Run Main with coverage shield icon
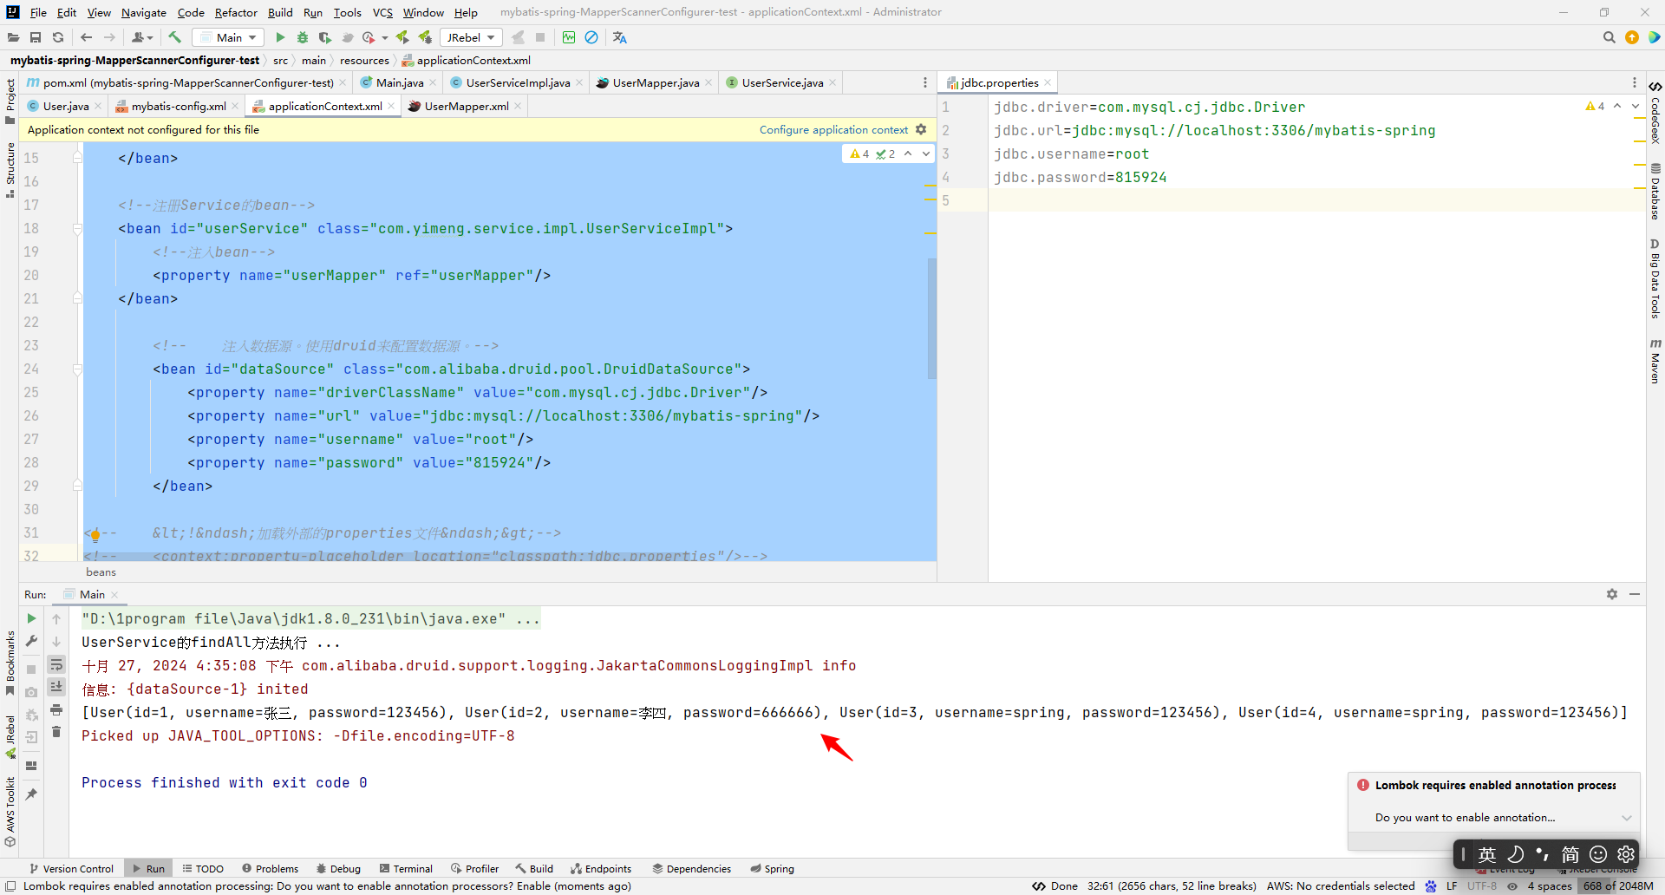 click(x=325, y=37)
